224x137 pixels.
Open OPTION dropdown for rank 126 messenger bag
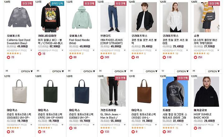click(214, 71)
